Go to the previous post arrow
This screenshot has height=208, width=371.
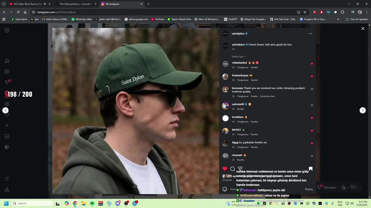click(5, 110)
